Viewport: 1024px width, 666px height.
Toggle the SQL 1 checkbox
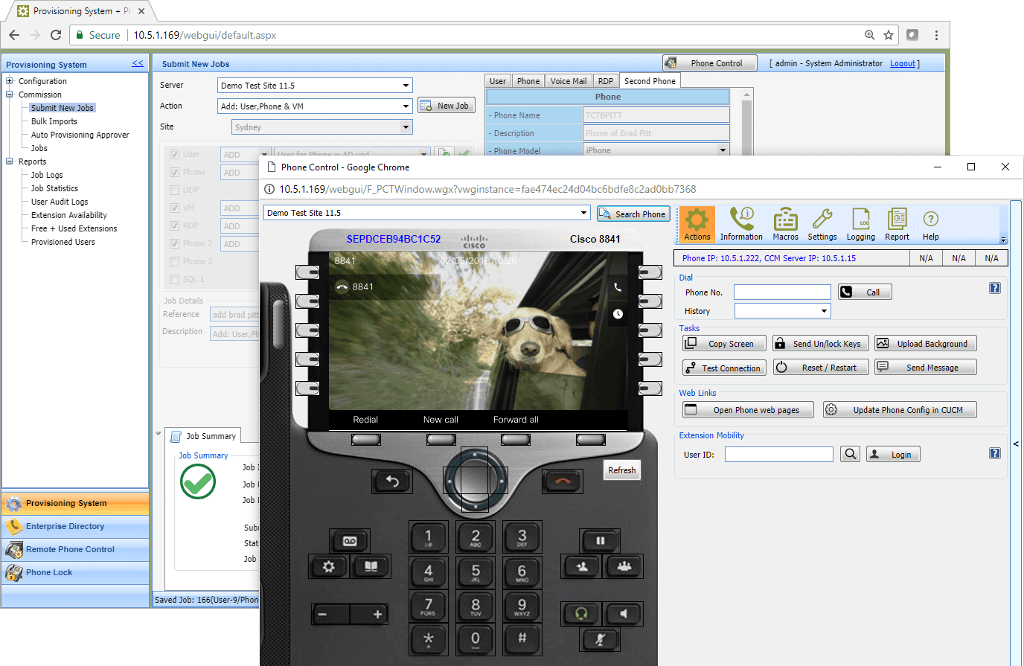point(174,280)
